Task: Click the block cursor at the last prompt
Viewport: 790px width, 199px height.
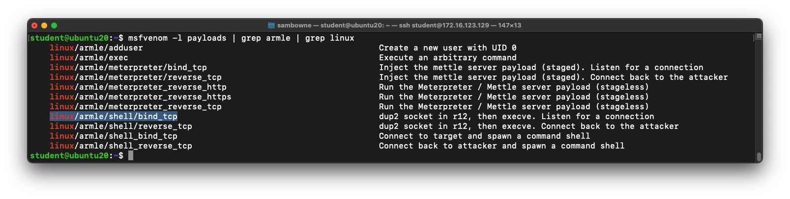Action: click(131, 155)
